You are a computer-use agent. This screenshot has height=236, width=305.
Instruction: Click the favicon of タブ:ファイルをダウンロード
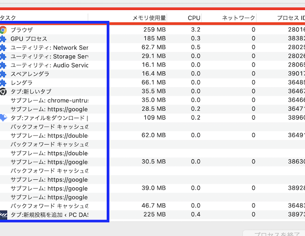click(3, 118)
